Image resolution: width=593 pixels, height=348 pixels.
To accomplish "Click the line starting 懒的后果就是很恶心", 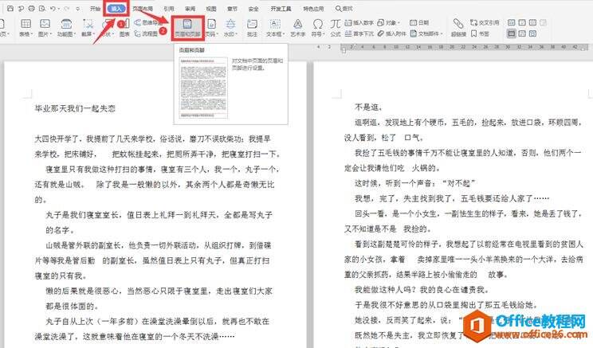I will pos(159,291).
